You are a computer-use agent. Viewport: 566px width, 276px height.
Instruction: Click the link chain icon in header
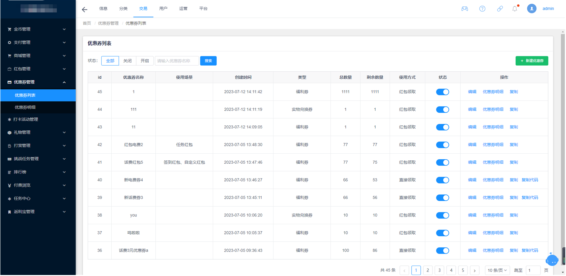[500, 9]
